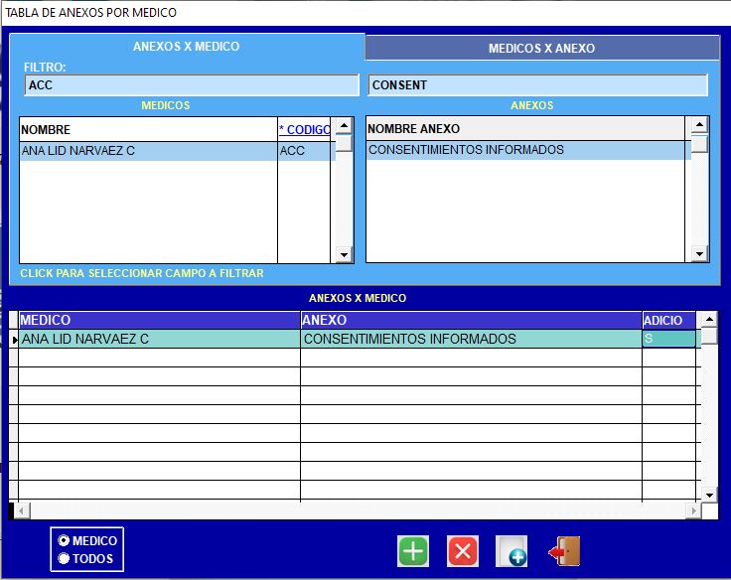Click NOMBRE column header in medicos list

pyautogui.click(x=148, y=130)
